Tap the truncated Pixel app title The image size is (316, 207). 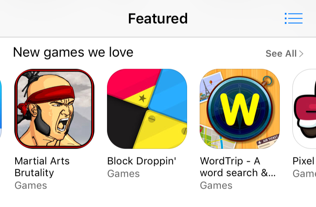(x=304, y=161)
